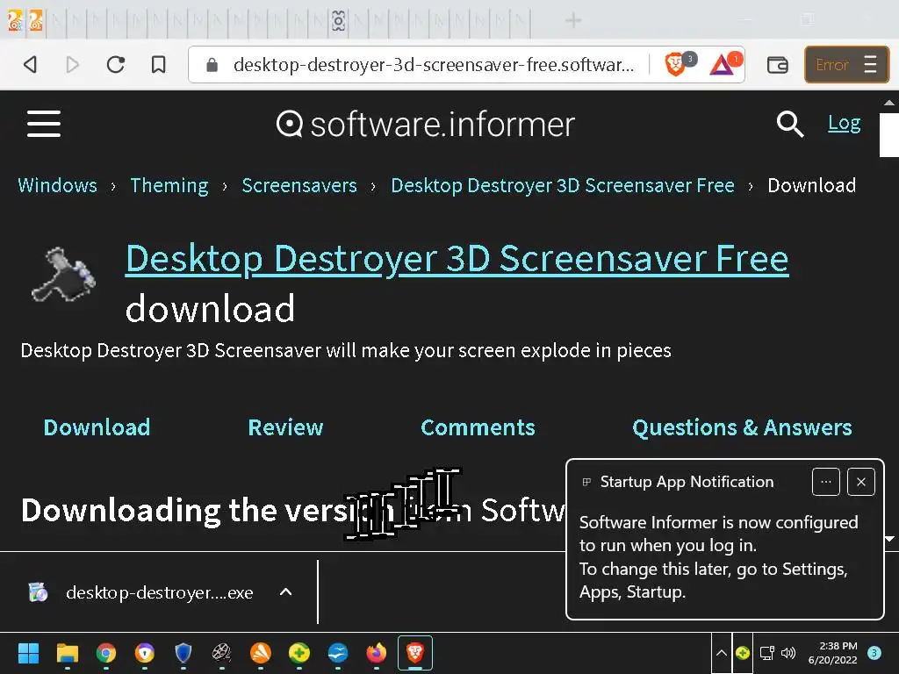Open clock showing 2:38 PM

[832, 653]
